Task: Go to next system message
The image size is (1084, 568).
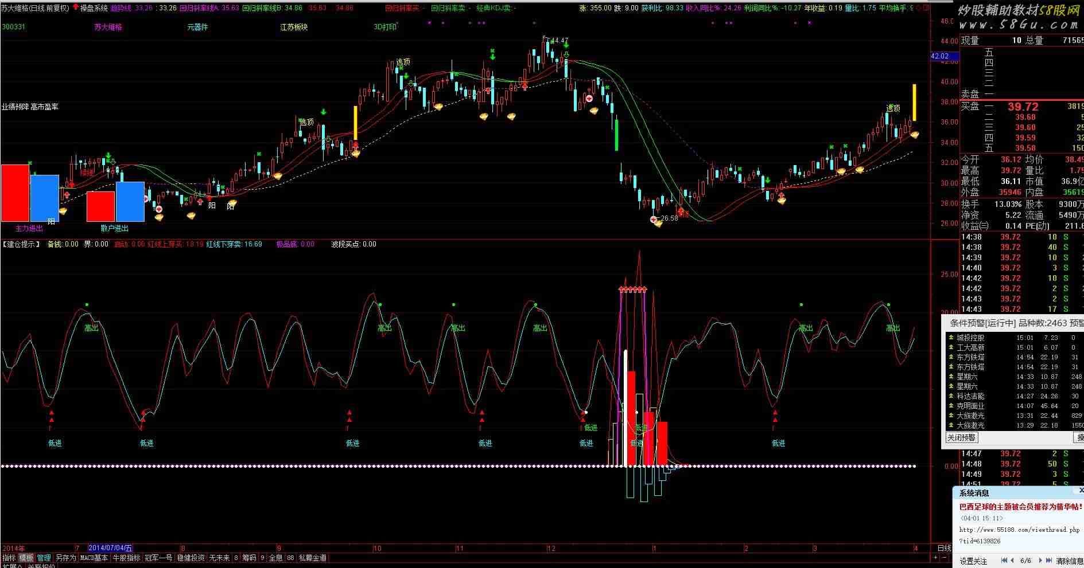Action: click(x=1040, y=561)
